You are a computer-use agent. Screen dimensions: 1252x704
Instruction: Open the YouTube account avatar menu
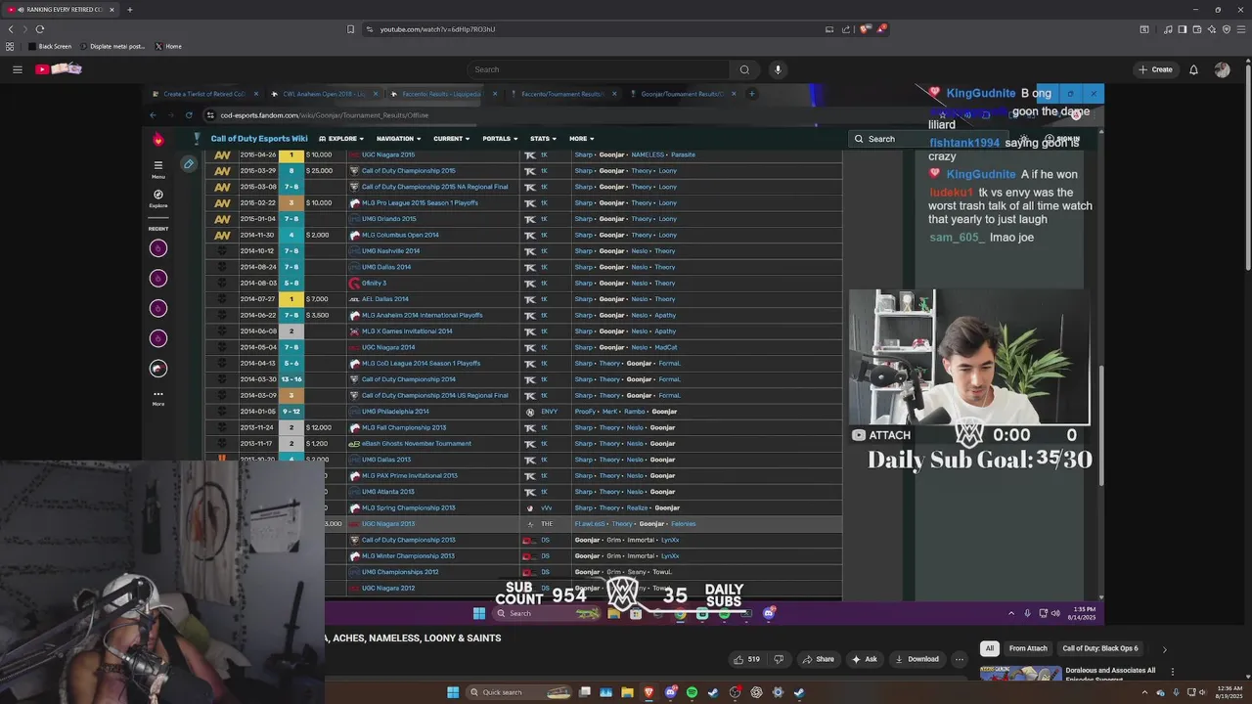coord(1222,69)
